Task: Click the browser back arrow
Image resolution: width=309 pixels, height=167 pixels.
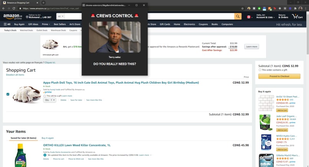Action: [3, 8]
